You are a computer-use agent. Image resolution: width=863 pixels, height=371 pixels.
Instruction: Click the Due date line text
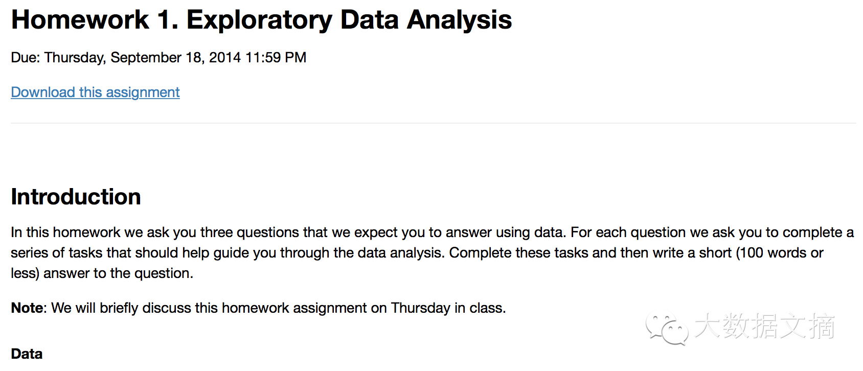[x=158, y=58]
